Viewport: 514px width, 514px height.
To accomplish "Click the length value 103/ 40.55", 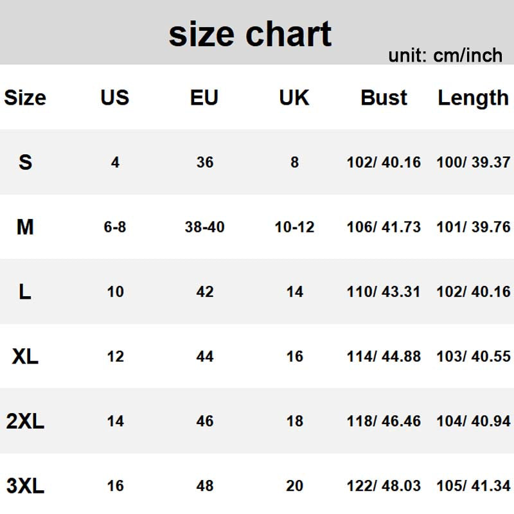I will point(473,356).
